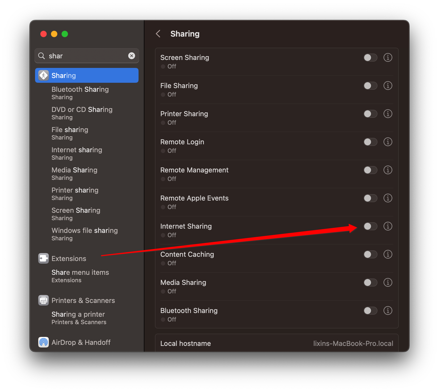Enable Bluetooth Sharing toggle

[x=370, y=311]
